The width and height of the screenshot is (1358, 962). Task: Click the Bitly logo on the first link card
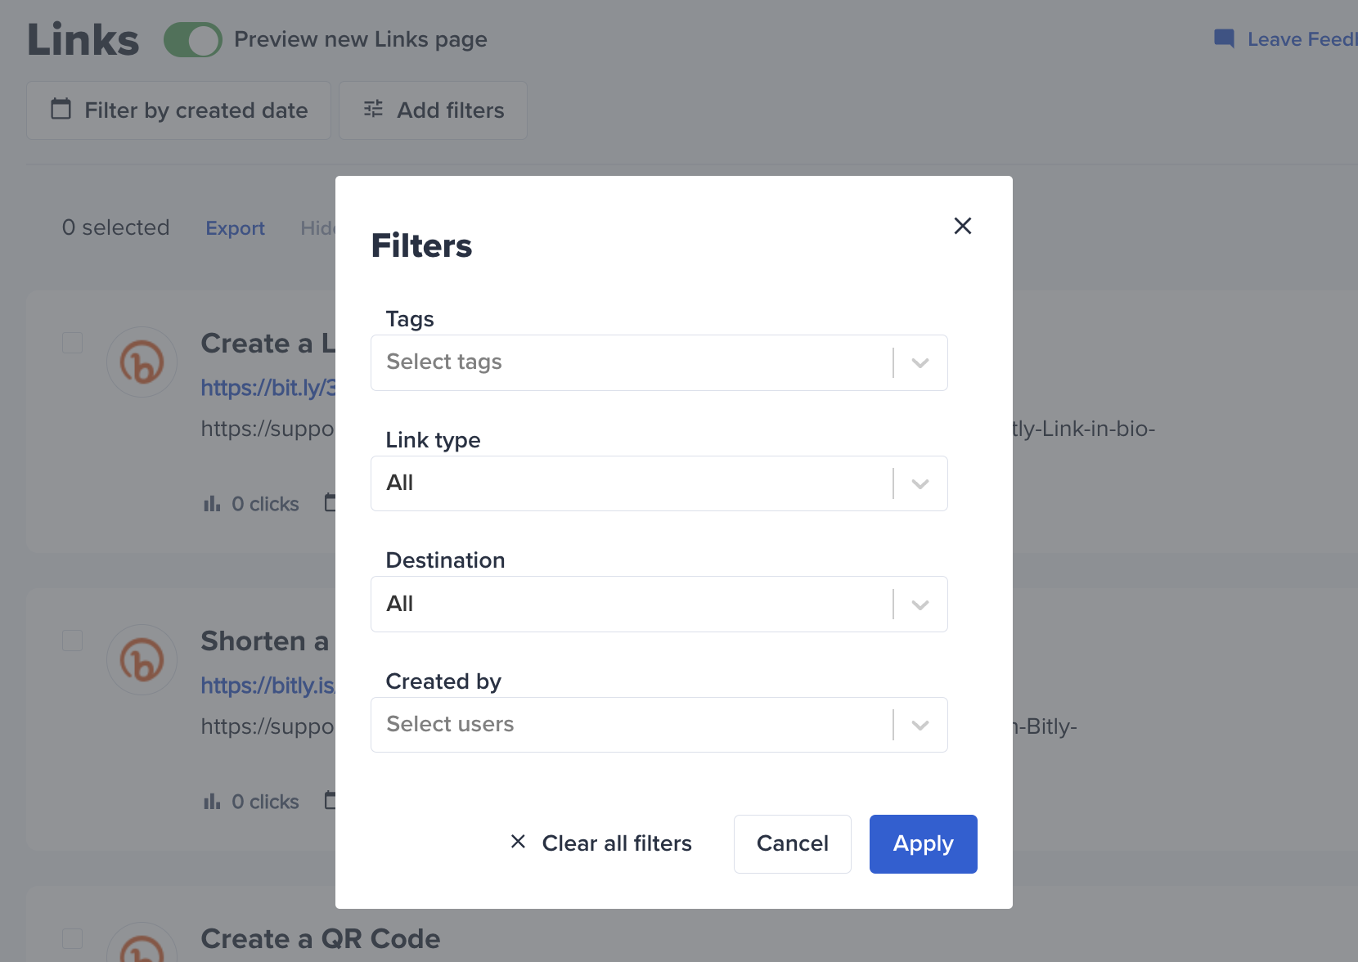coord(142,362)
